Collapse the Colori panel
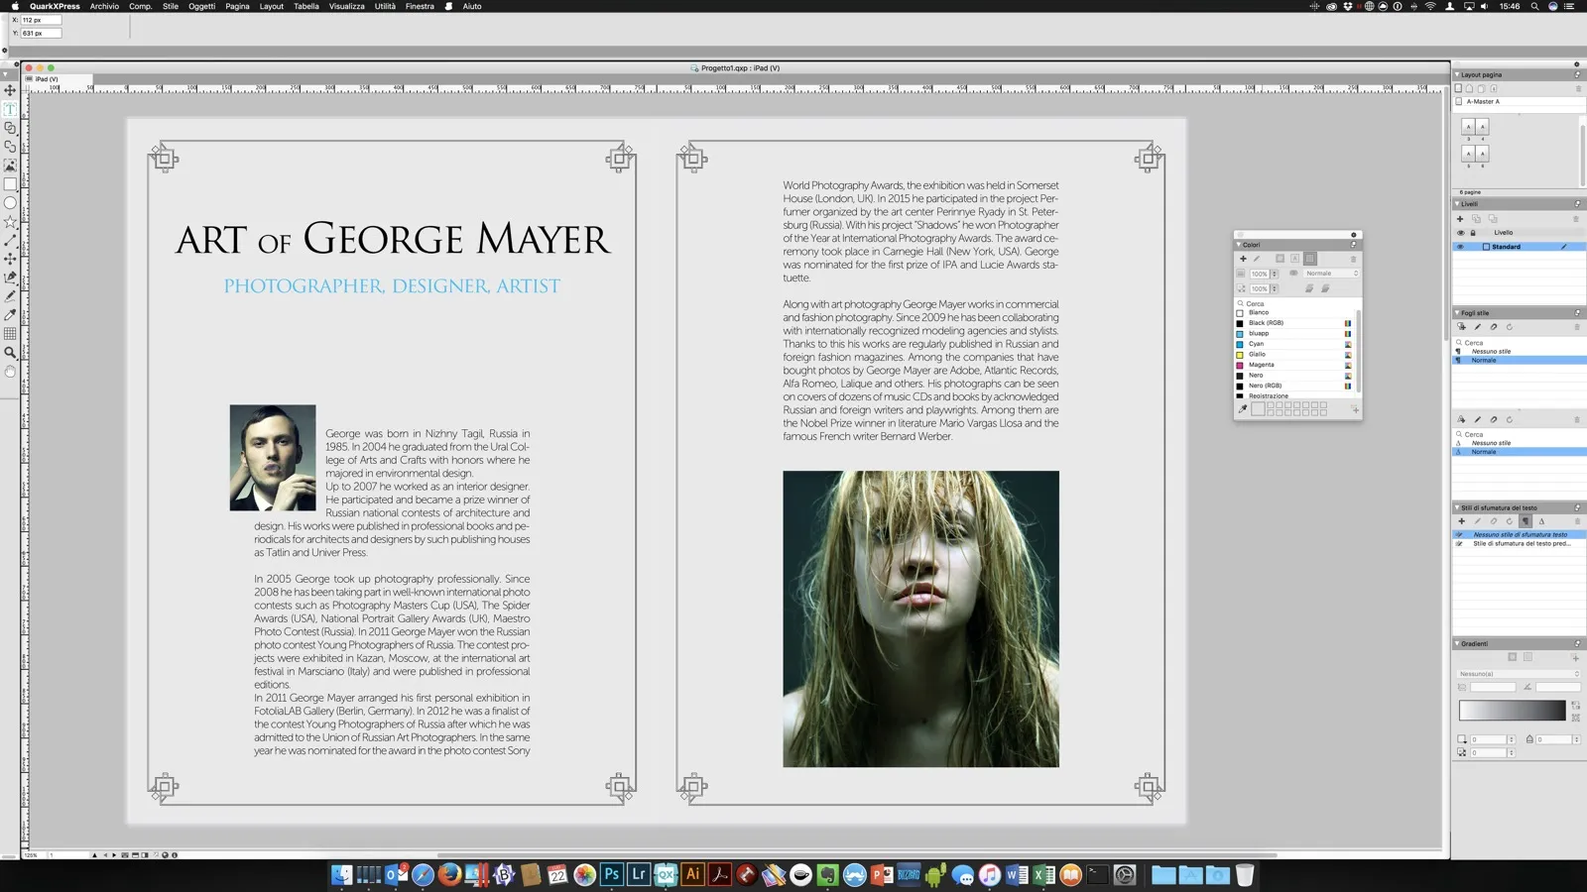Screen dimensions: 1587x892 tap(1238, 245)
